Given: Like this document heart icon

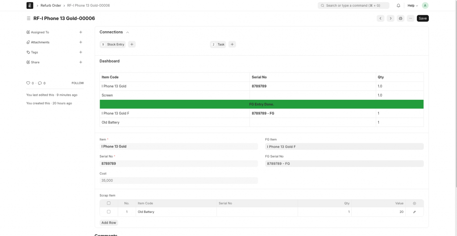Looking at the screenshot, I should (x=28, y=83).
